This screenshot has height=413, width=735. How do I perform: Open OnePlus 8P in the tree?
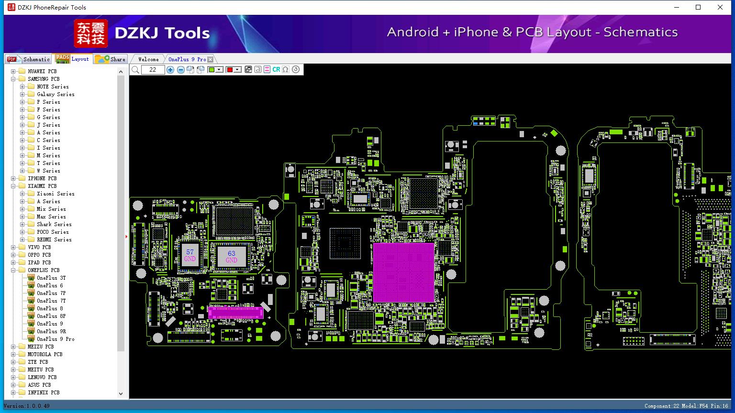(x=51, y=316)
